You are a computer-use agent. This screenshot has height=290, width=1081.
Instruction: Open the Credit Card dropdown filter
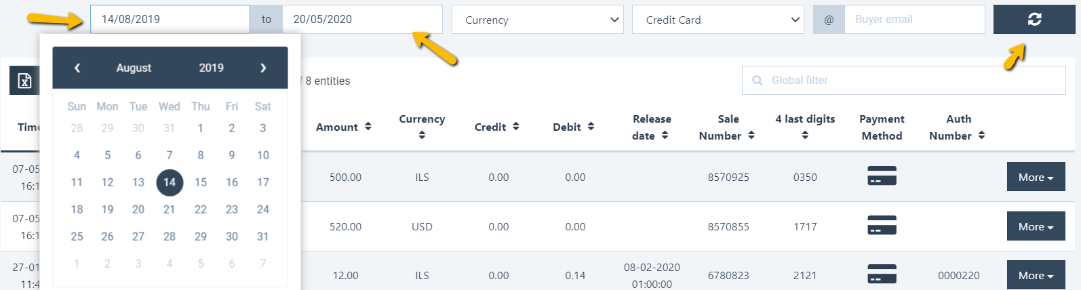(x=718, y=20)
